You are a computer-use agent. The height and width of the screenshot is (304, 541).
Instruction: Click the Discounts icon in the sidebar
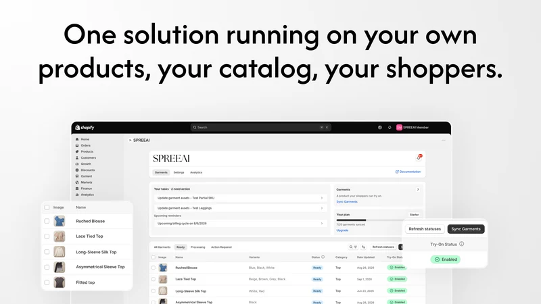(77, 170)
